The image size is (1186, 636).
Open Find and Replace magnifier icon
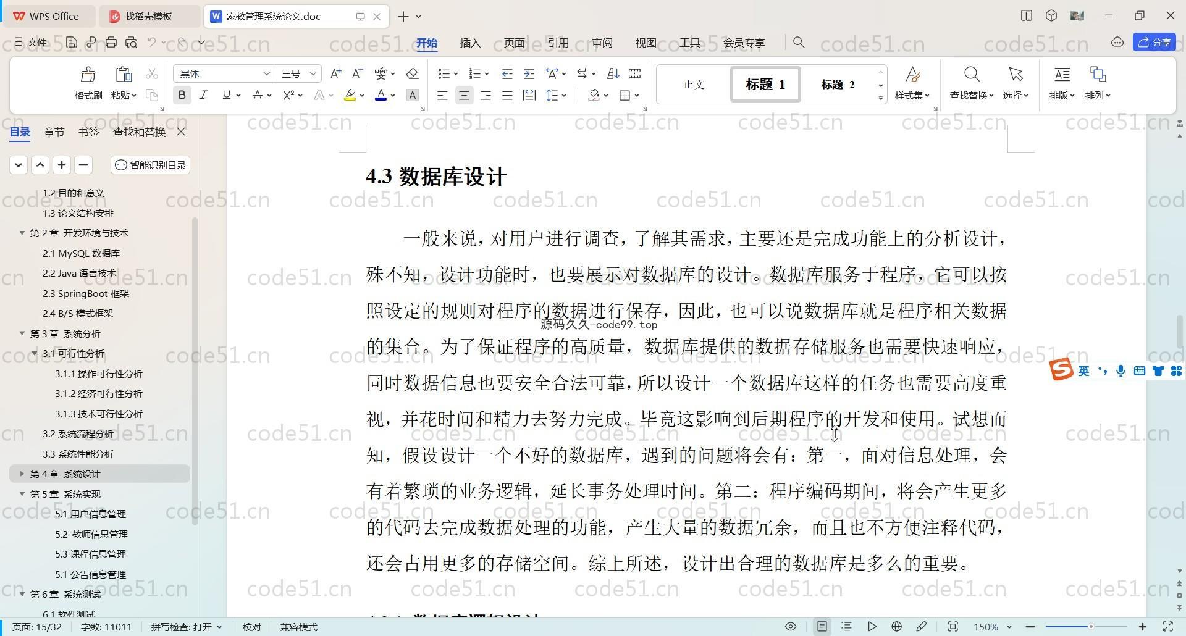coord(972,75)
